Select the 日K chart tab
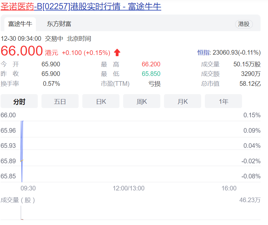 pyautogui.click(x=101, y=102)
